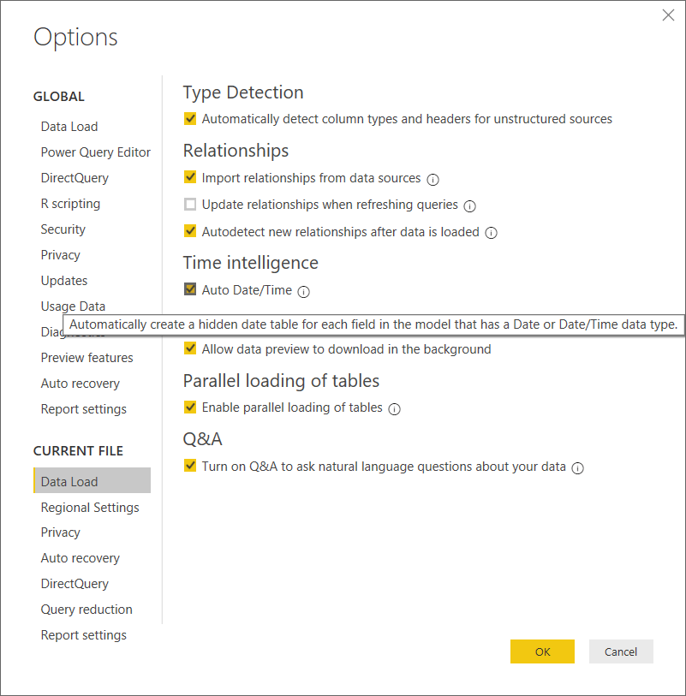This screenshot has width=686, height=696.
Task: Open Query reduction settings
Action: 86,610
